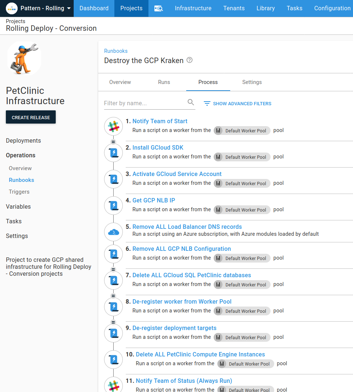Open the Infrastructure section from the top menu
This screenshot has height=392, width=353.
click(193, 8)
